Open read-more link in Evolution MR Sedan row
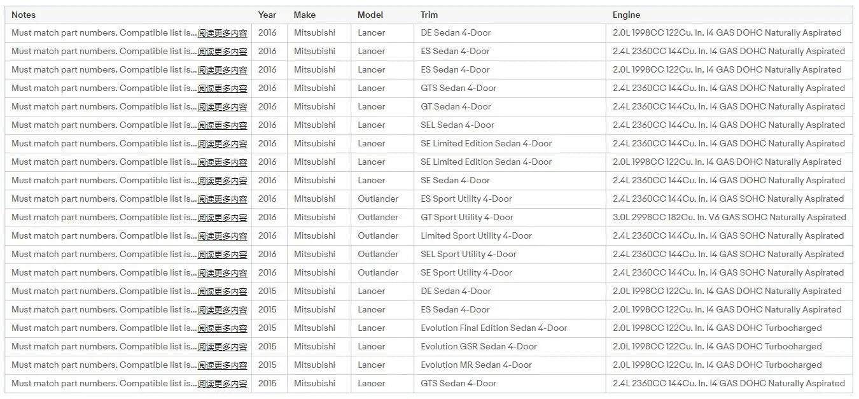 222,365
